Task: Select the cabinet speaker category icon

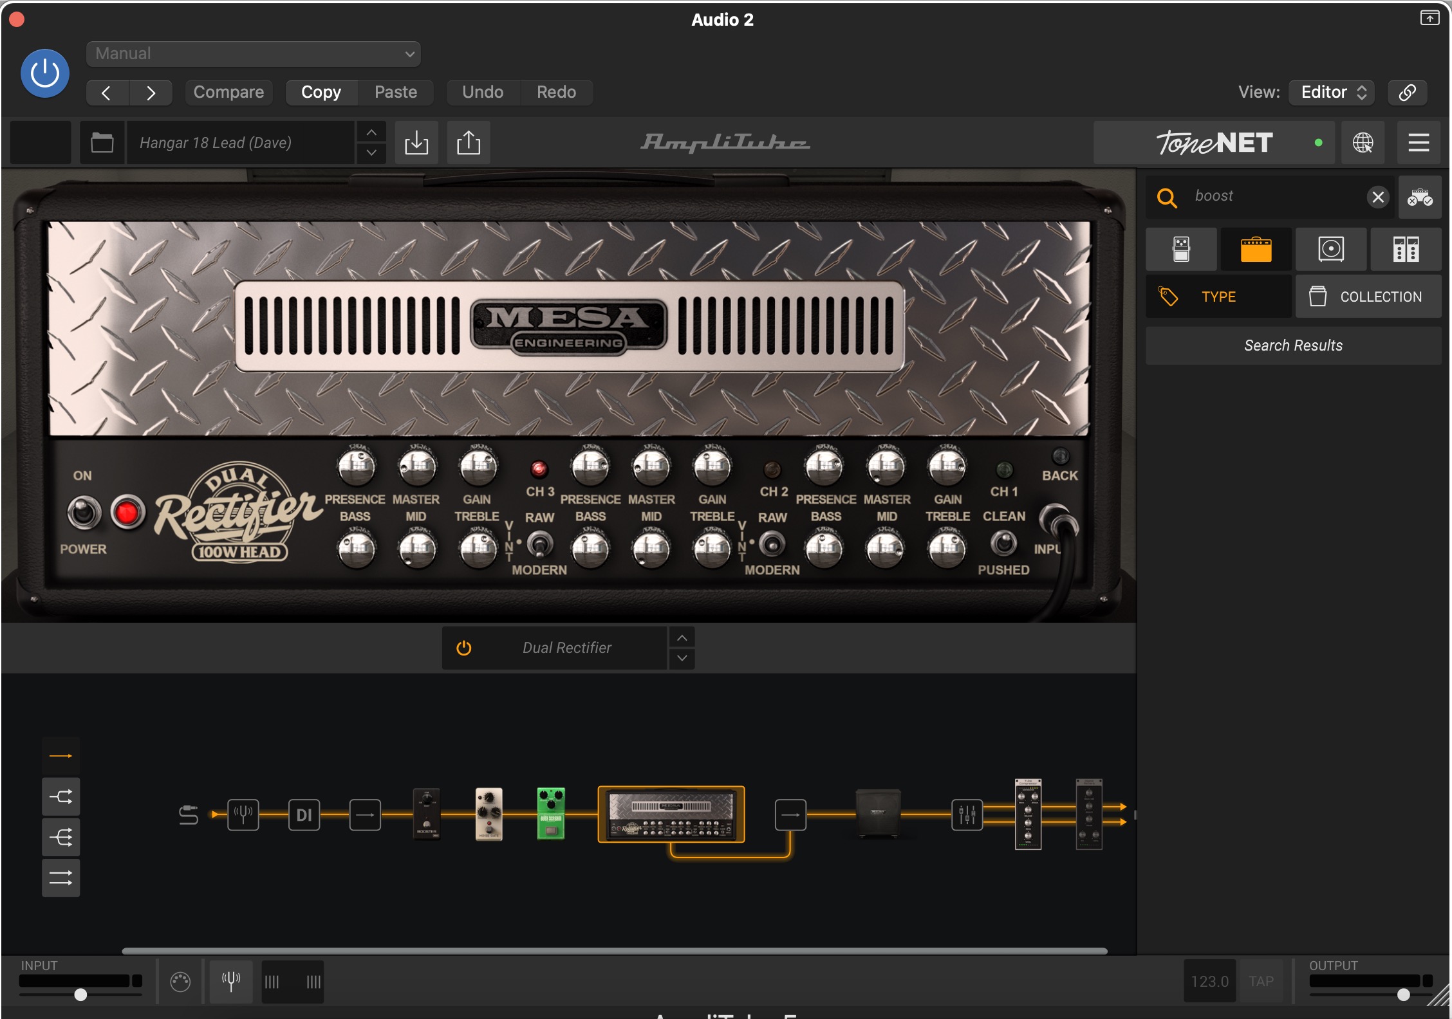Action: click(x=1330, y=249)
